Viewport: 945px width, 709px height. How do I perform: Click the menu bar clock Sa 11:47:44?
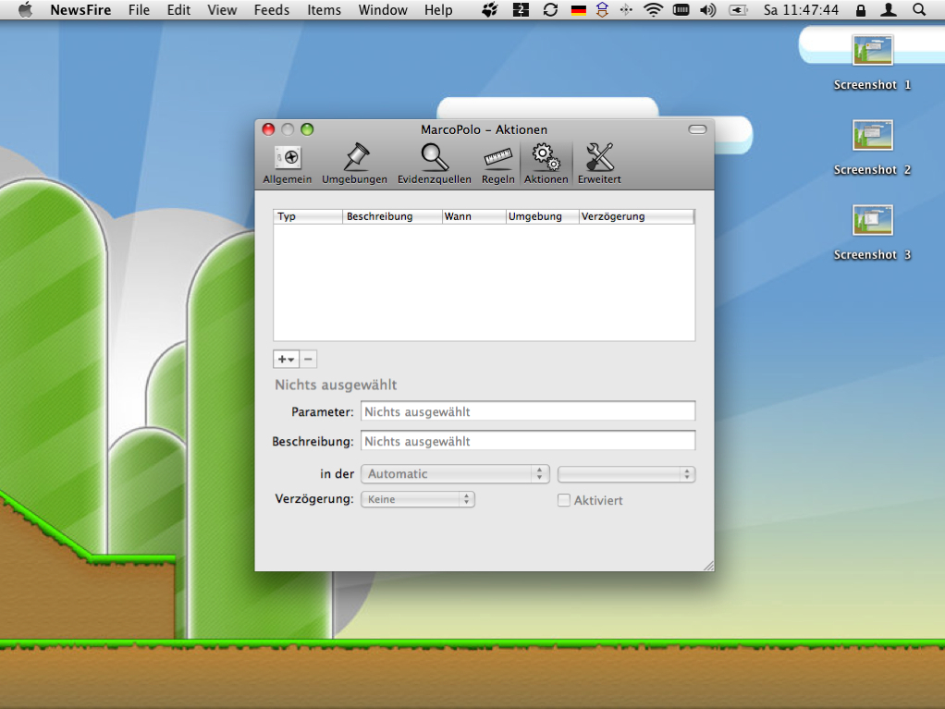[x=801, y=9]
